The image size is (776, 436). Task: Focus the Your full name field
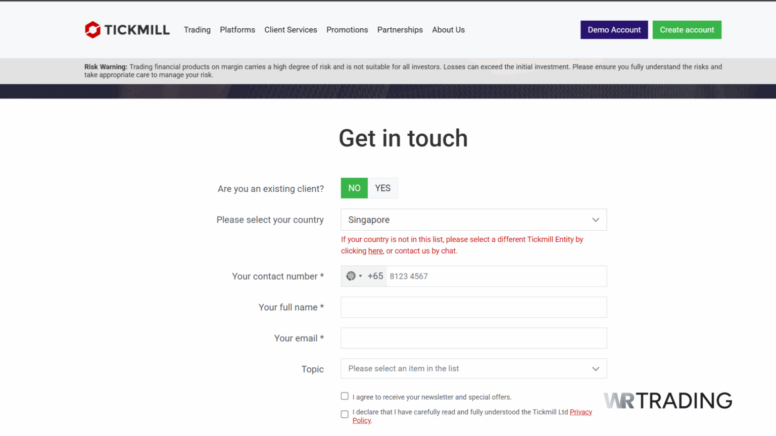click(x=473, y=307)
